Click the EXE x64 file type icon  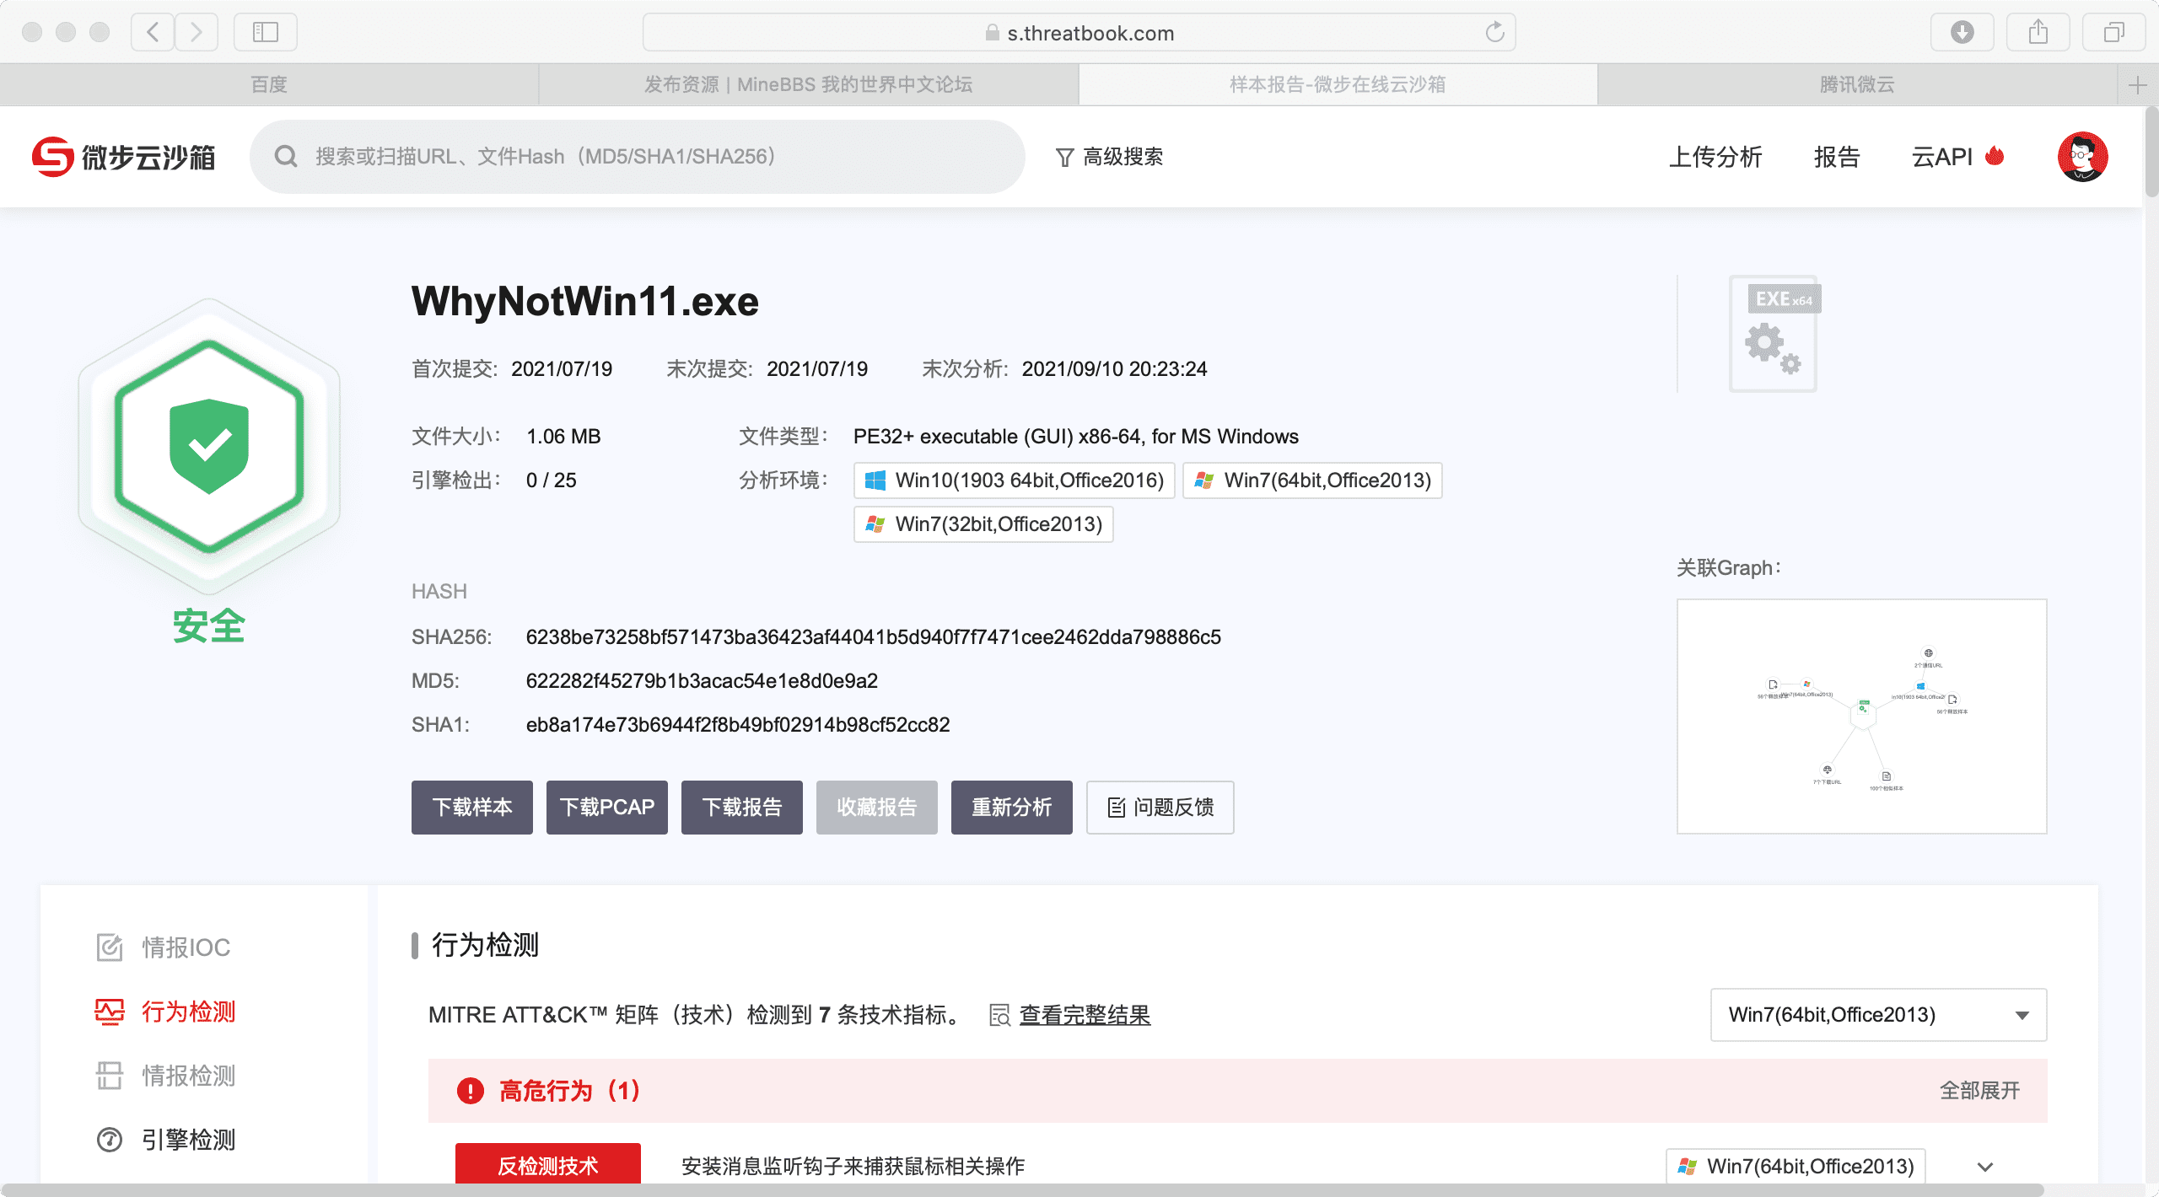click(x=1774, y=334)
